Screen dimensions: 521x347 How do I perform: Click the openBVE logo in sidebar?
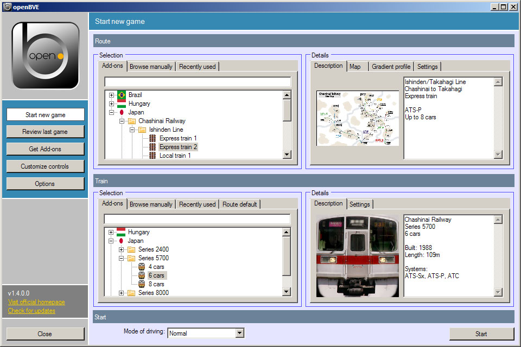[45, 55]
